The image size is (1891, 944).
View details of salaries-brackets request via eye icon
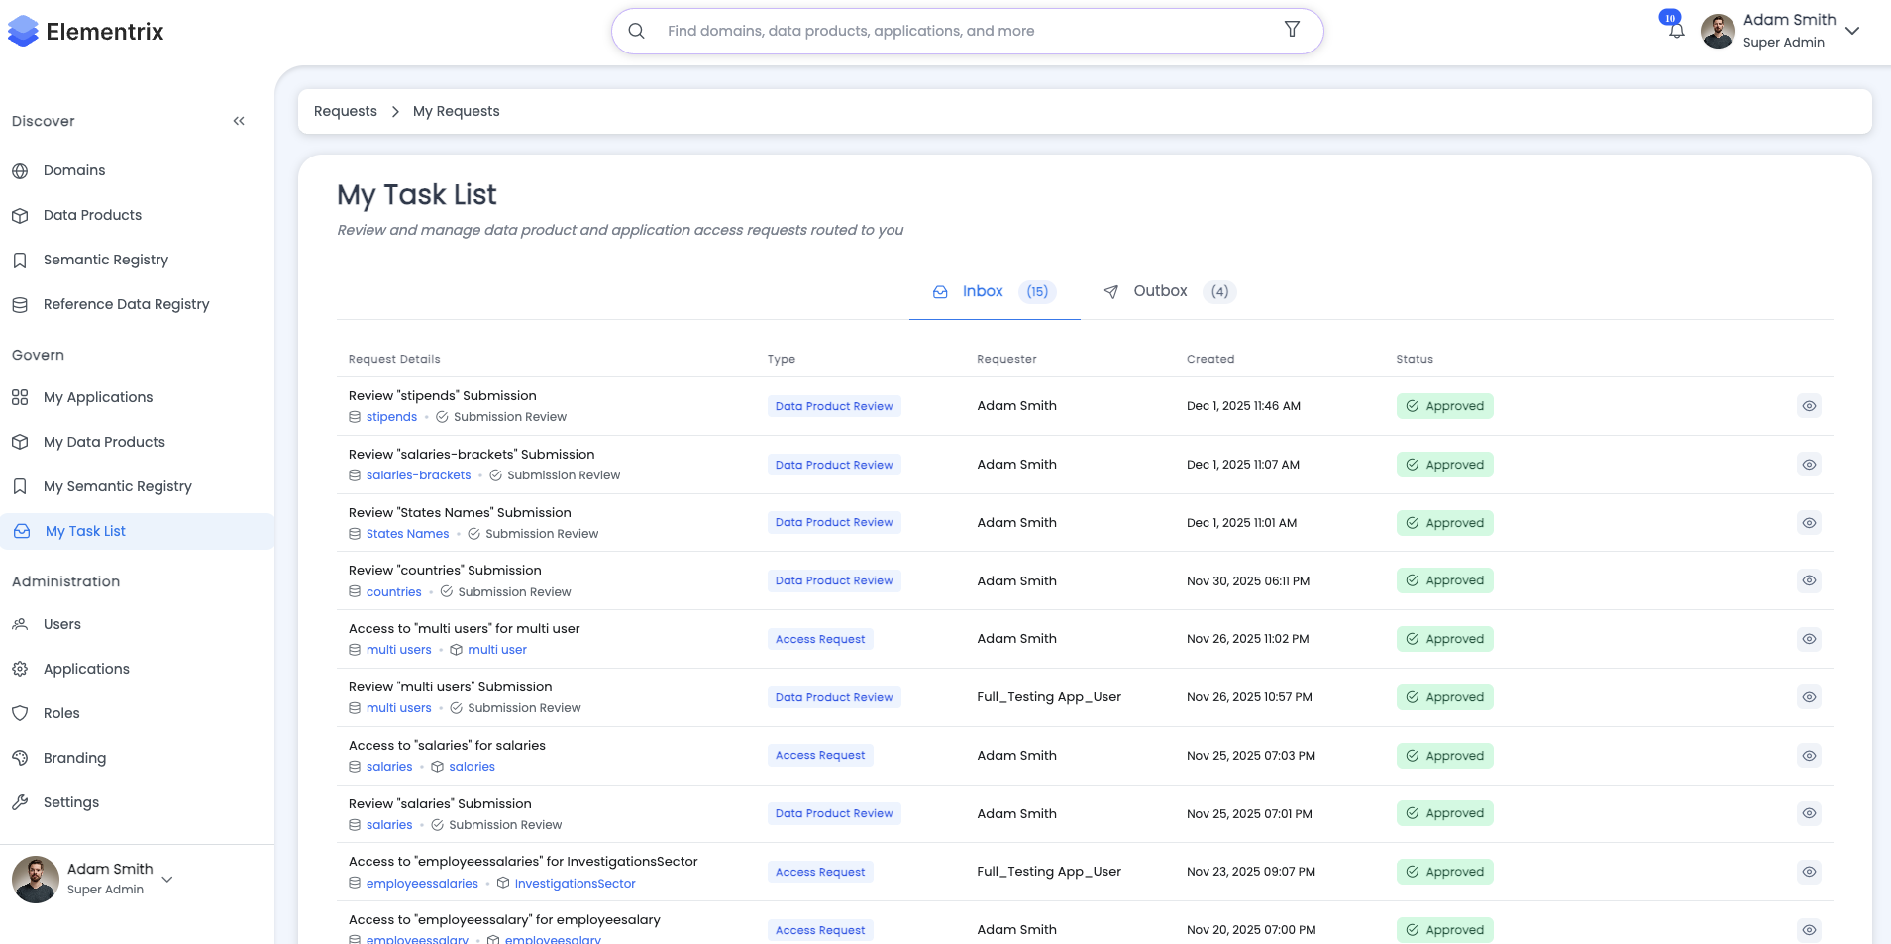tap(1809, 465)
